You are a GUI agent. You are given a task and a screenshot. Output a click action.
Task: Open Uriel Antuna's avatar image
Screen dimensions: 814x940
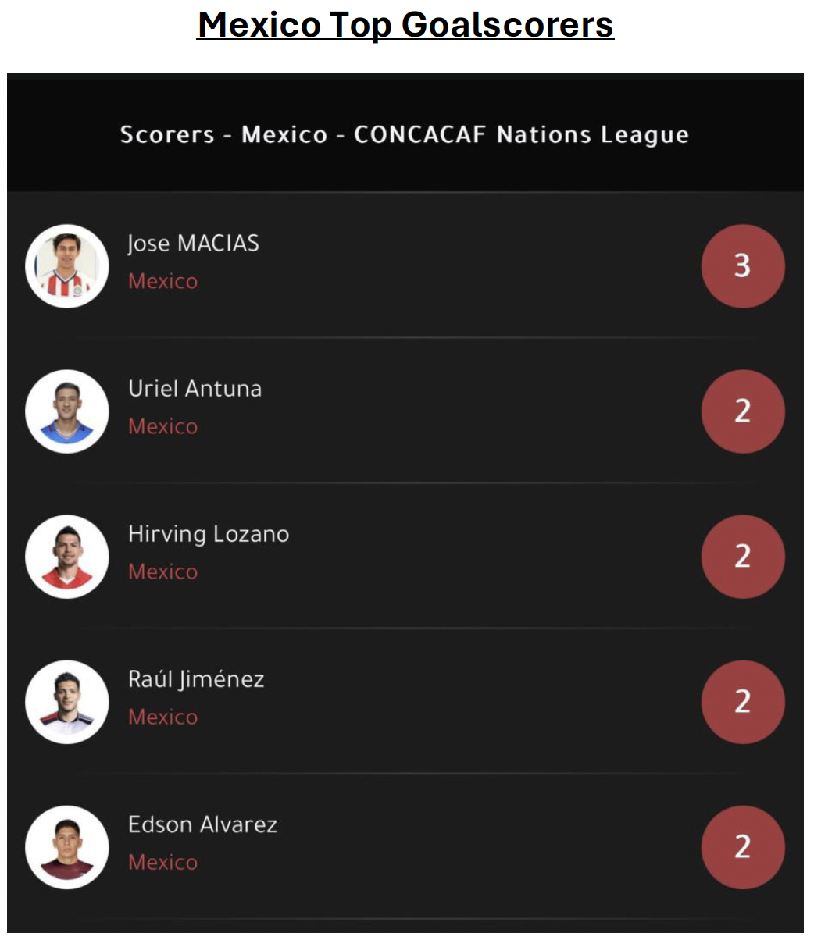(x=67, y=411)
